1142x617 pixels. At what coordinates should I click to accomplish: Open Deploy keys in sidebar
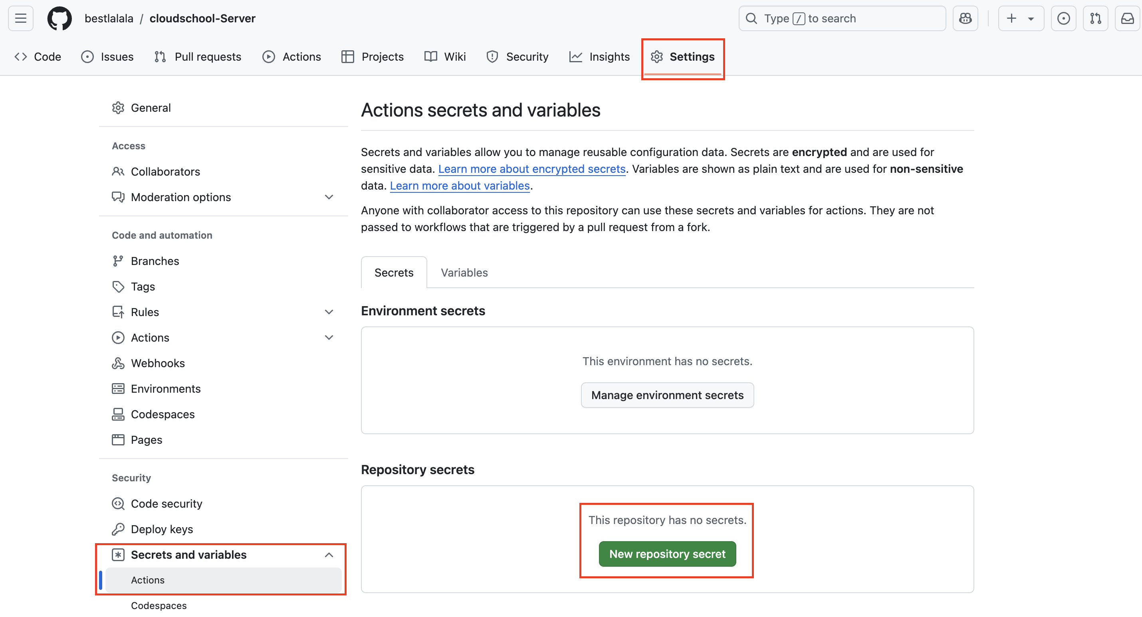point(162,529)
